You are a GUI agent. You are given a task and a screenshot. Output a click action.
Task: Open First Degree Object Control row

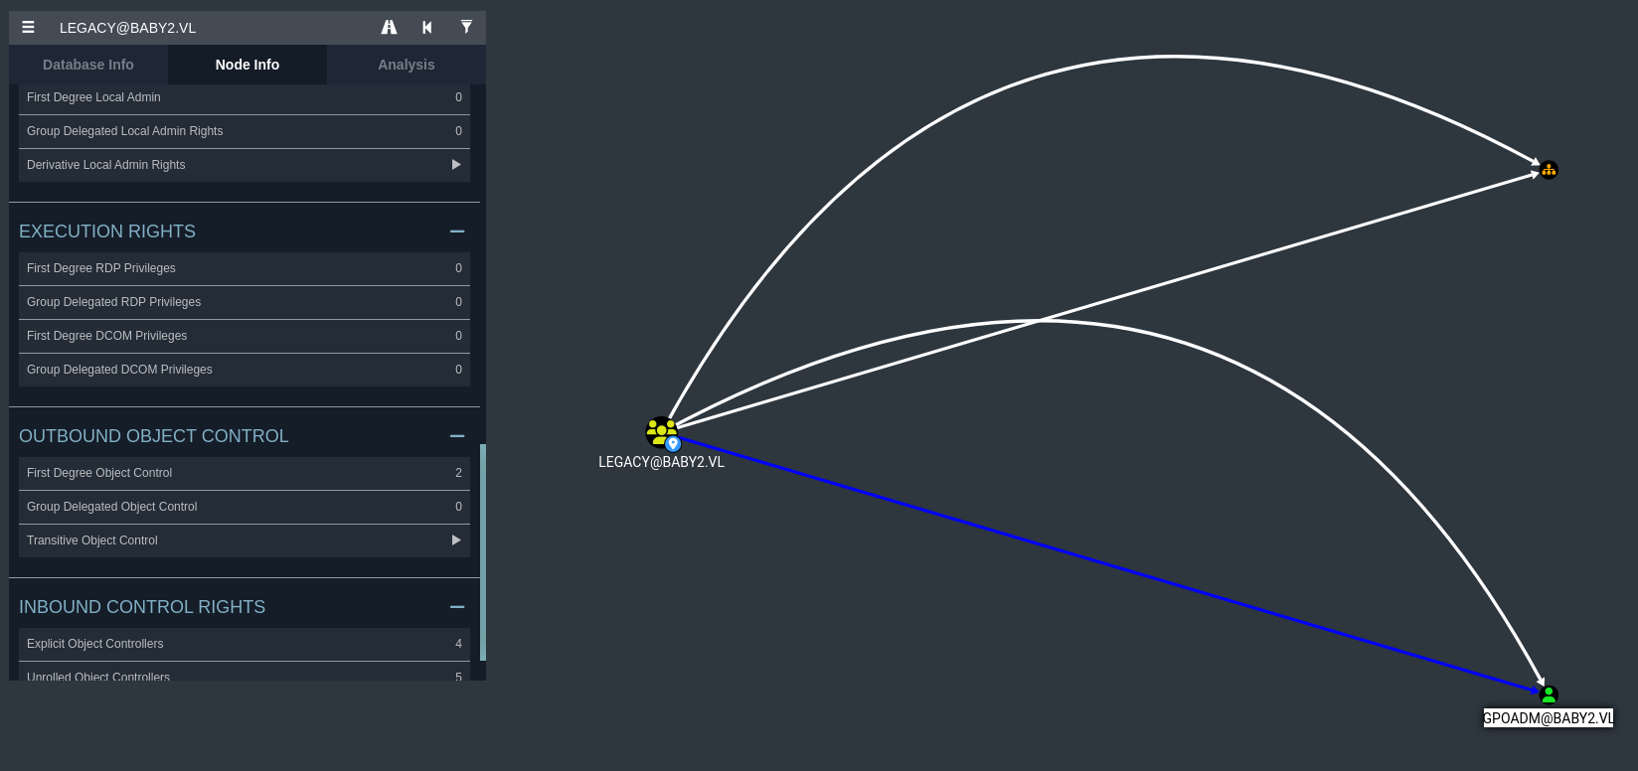[244, 473]
